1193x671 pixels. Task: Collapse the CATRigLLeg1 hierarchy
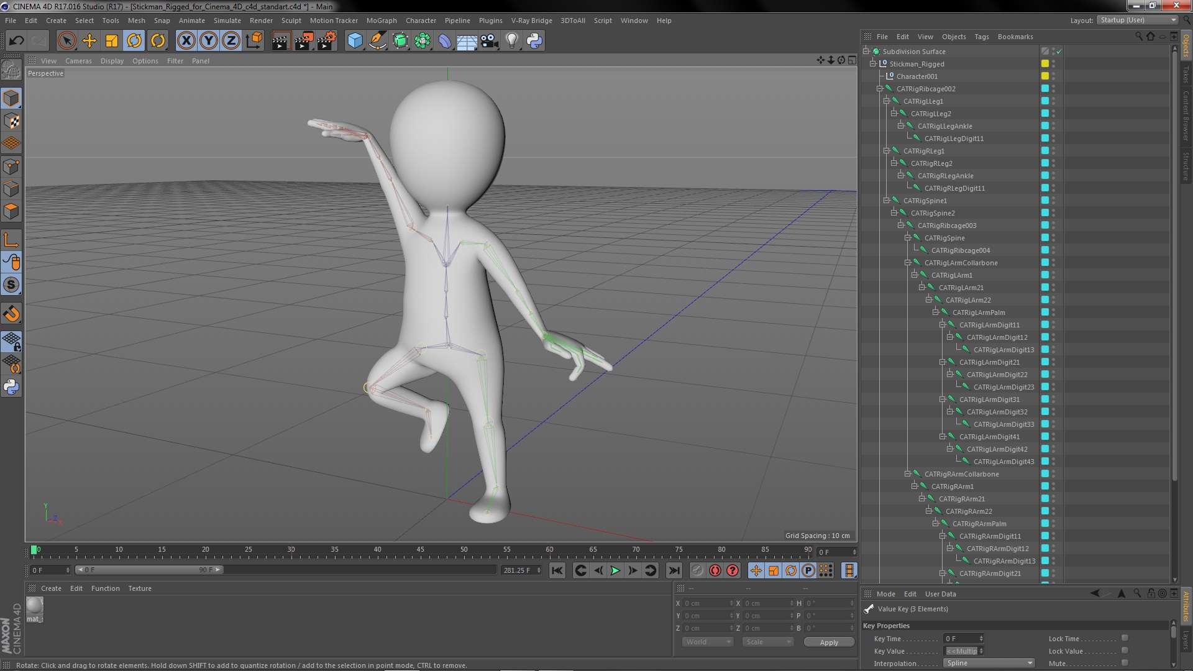tap(887, 101)
